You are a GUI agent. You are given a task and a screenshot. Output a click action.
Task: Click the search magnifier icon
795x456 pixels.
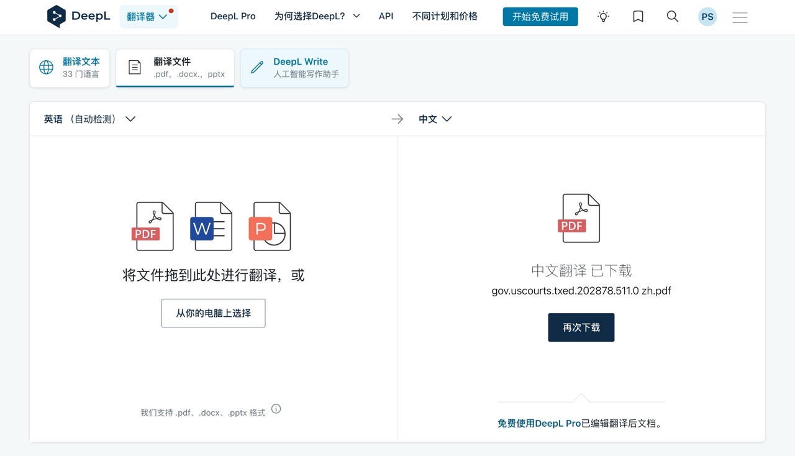[x=672, y=17]
